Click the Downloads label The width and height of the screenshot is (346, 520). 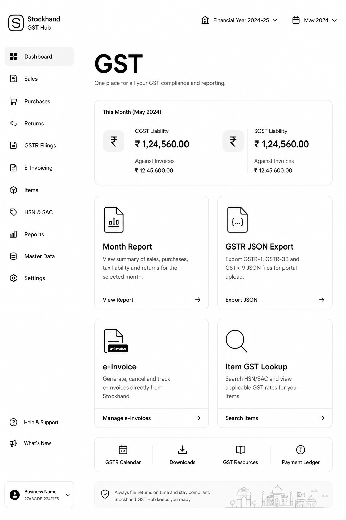pyautogui.click(x=182, y=462)
